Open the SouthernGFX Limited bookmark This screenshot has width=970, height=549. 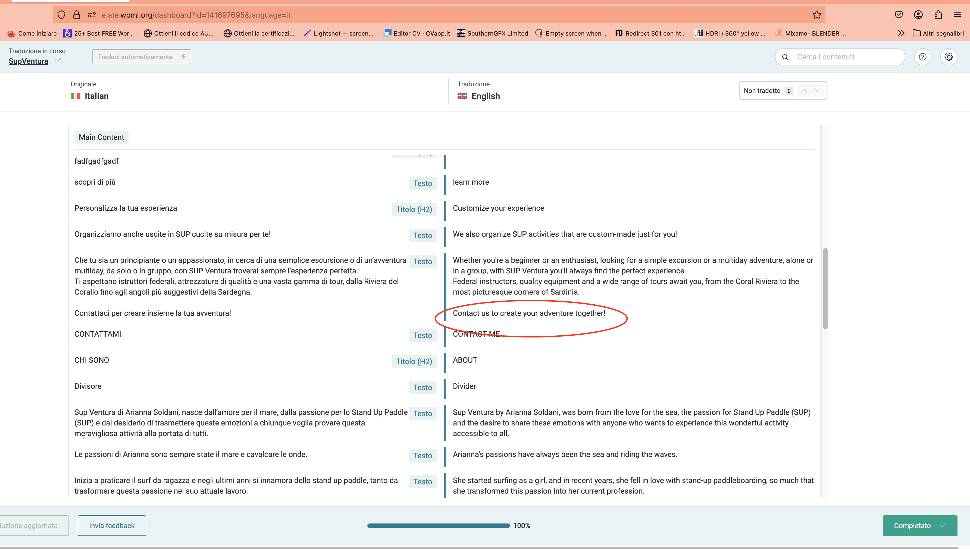[492, 33]
